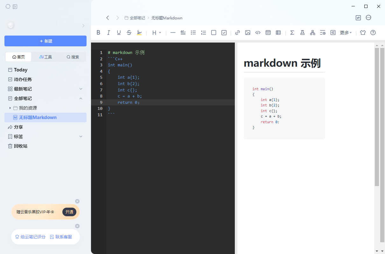Expand the 我的资源 folder tree
Screen dimensions: 385x254
click(10, 108)
